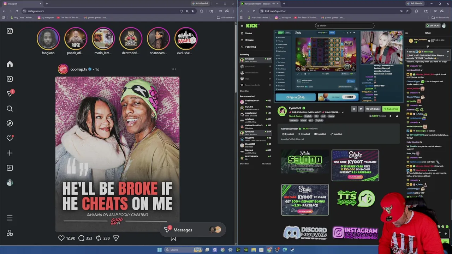The height and width of the screenshot is (254, 452).
Task: Repost the coolrap.tv post
Action: (x=99, y=238)
